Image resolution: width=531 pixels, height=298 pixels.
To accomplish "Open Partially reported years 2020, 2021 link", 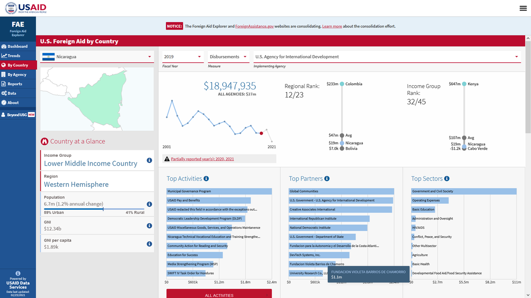I will coord(202,159).
